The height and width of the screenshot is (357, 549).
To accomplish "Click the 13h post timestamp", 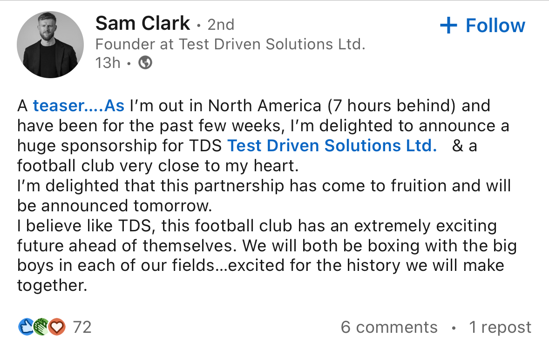I will tap(108, 63).
